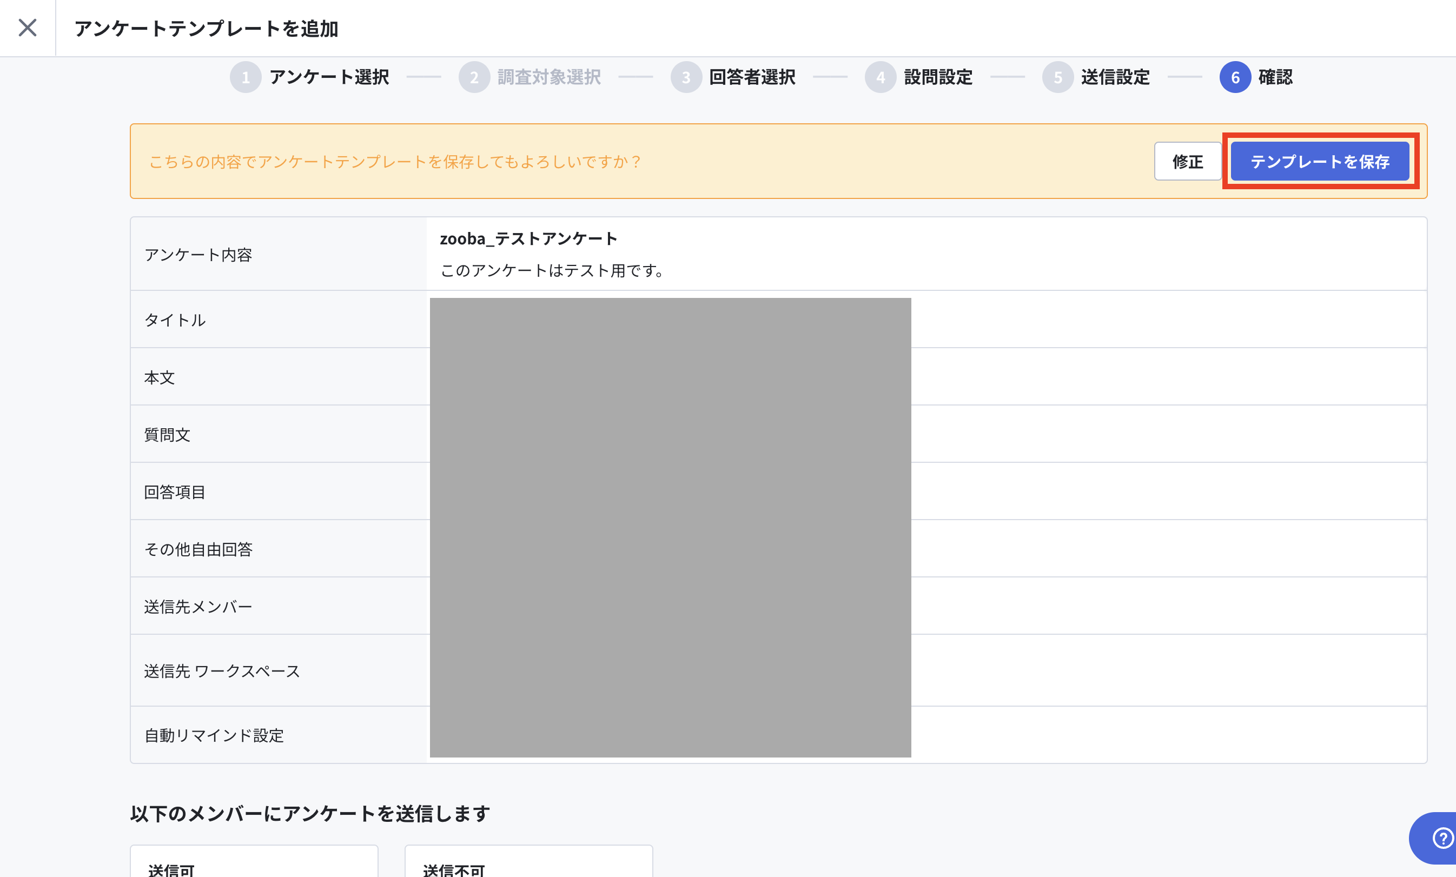Click the step 5 number circle
This screenshot has height=877, width=1456.
pyautogui.click(x=1058, y=77)
